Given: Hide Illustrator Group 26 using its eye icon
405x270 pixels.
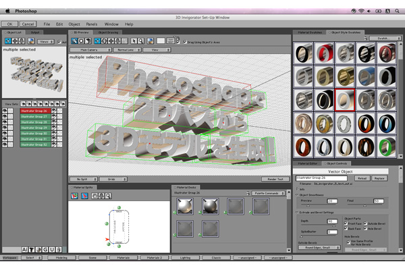Looking at the screenshot, I should pyautogui.click(x=5, y=109).
